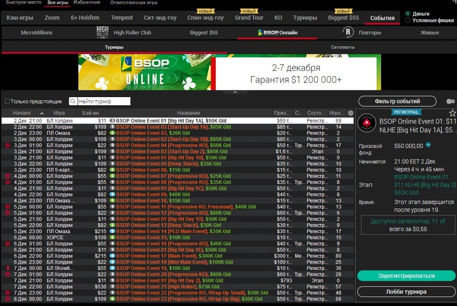Image resolution: width=457 pixels, height=306 pixels.
Task: Click the small toggle icon beside Фильтр событий
Action: pyautogui.click(x=450, y=101)
